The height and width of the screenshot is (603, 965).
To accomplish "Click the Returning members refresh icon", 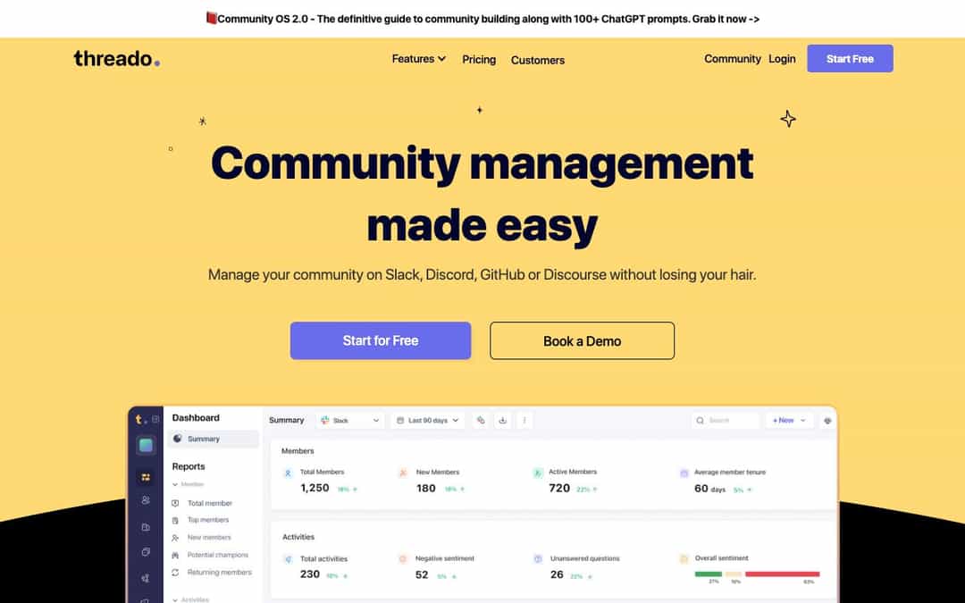I will tap(175, 573).
